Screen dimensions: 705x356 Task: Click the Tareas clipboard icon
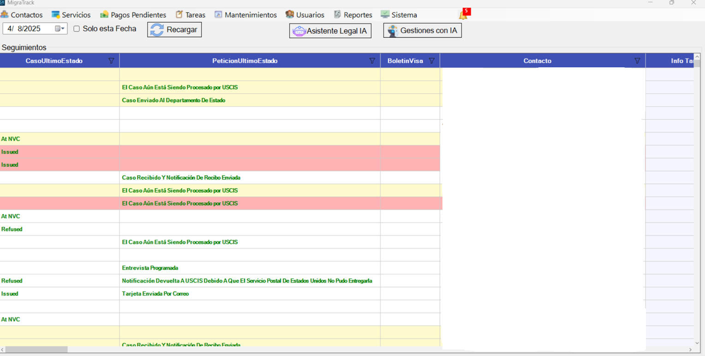click(179, 15)
